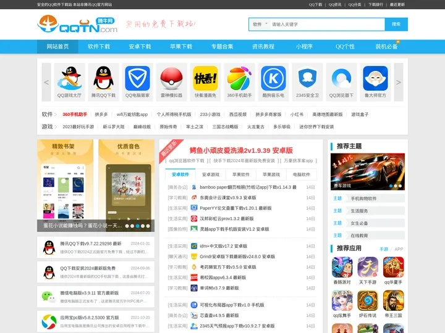Open the qq华夏手 game icon

click(393, 267)
